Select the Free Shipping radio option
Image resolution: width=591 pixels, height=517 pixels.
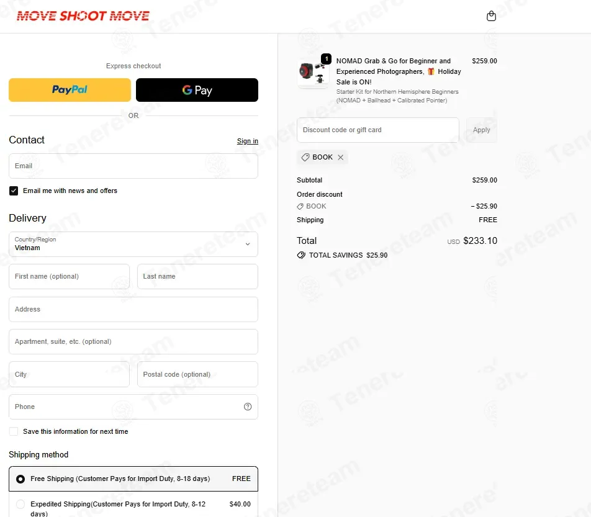coord(20,479)
